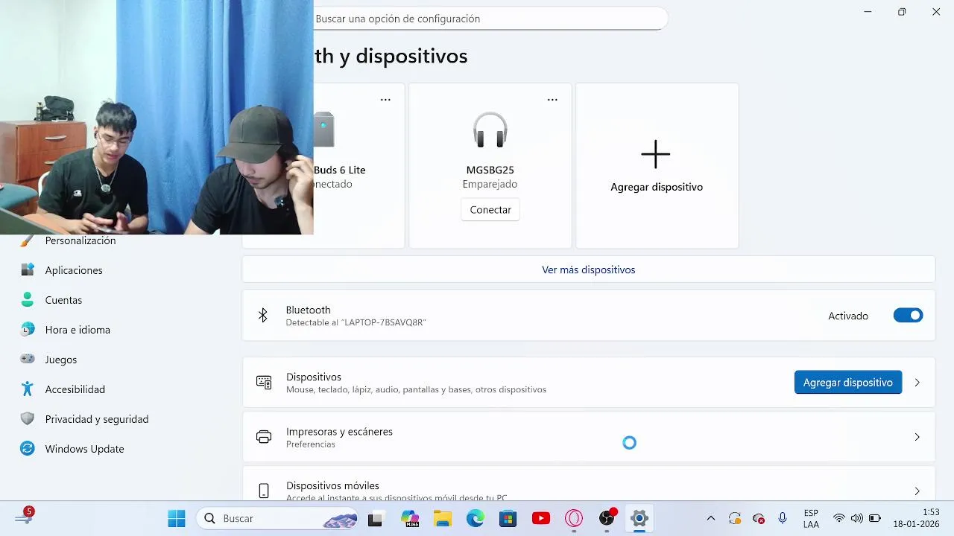This screenshot has height=536, width=954.
Task: Navigate to Accesibilidad settings
Action: tap(75, 389)
